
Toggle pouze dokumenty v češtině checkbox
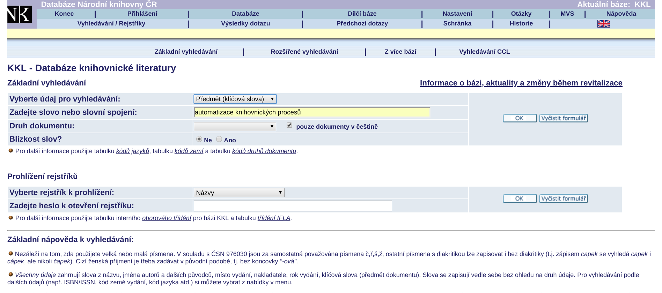pyautogui.click(x=289, y=125)
